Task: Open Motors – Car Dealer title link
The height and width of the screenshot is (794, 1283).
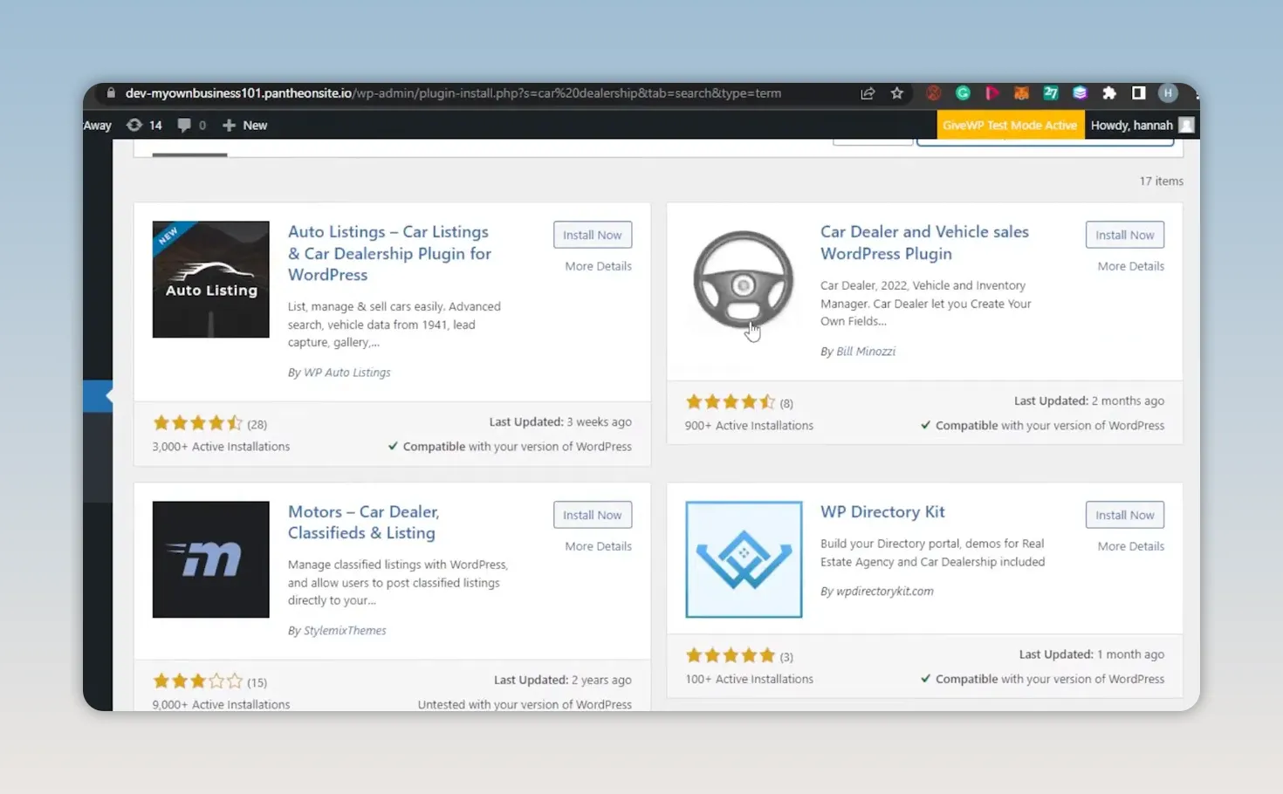Action: [364, 522]
